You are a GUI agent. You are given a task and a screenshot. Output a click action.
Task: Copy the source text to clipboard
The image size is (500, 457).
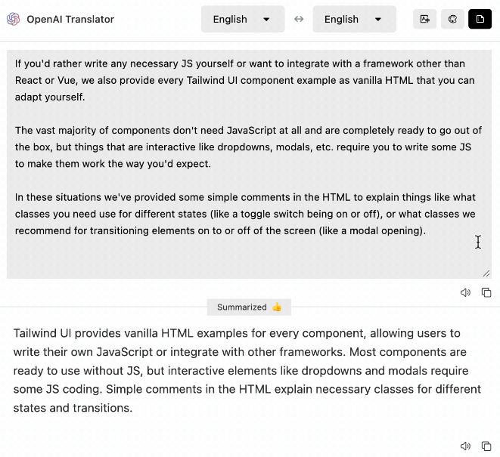point(486,292)
